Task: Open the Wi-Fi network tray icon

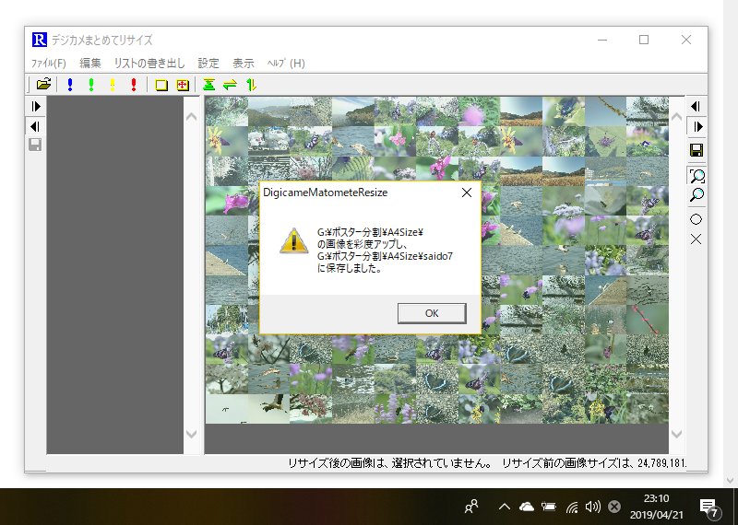Action: [x=572, y=507]
